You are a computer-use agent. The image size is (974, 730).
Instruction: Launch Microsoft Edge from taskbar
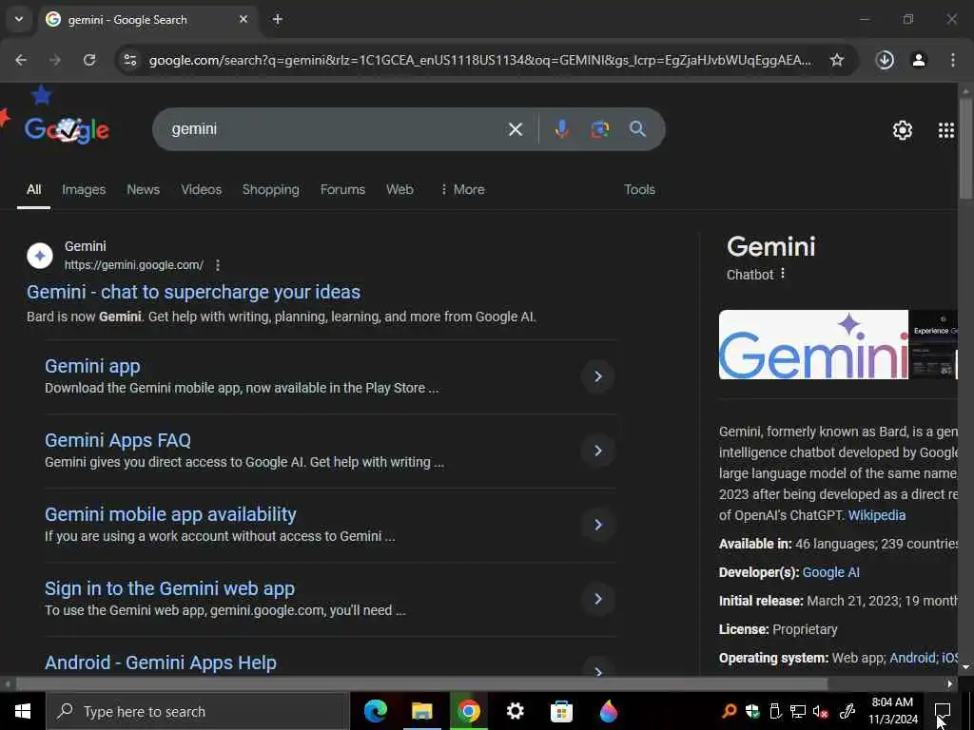tap(375, 711)
